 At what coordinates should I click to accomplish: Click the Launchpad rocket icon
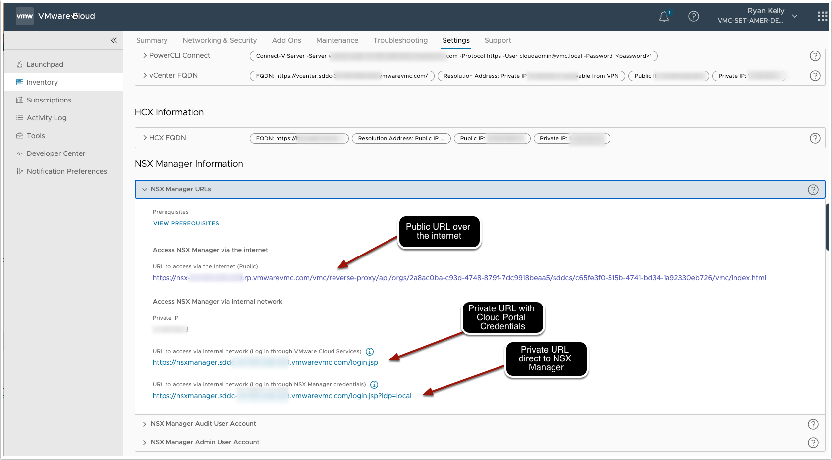tap(20, 64)
